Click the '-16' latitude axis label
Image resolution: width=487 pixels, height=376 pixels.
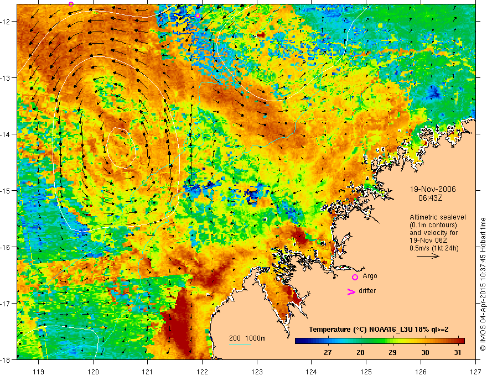6,247
